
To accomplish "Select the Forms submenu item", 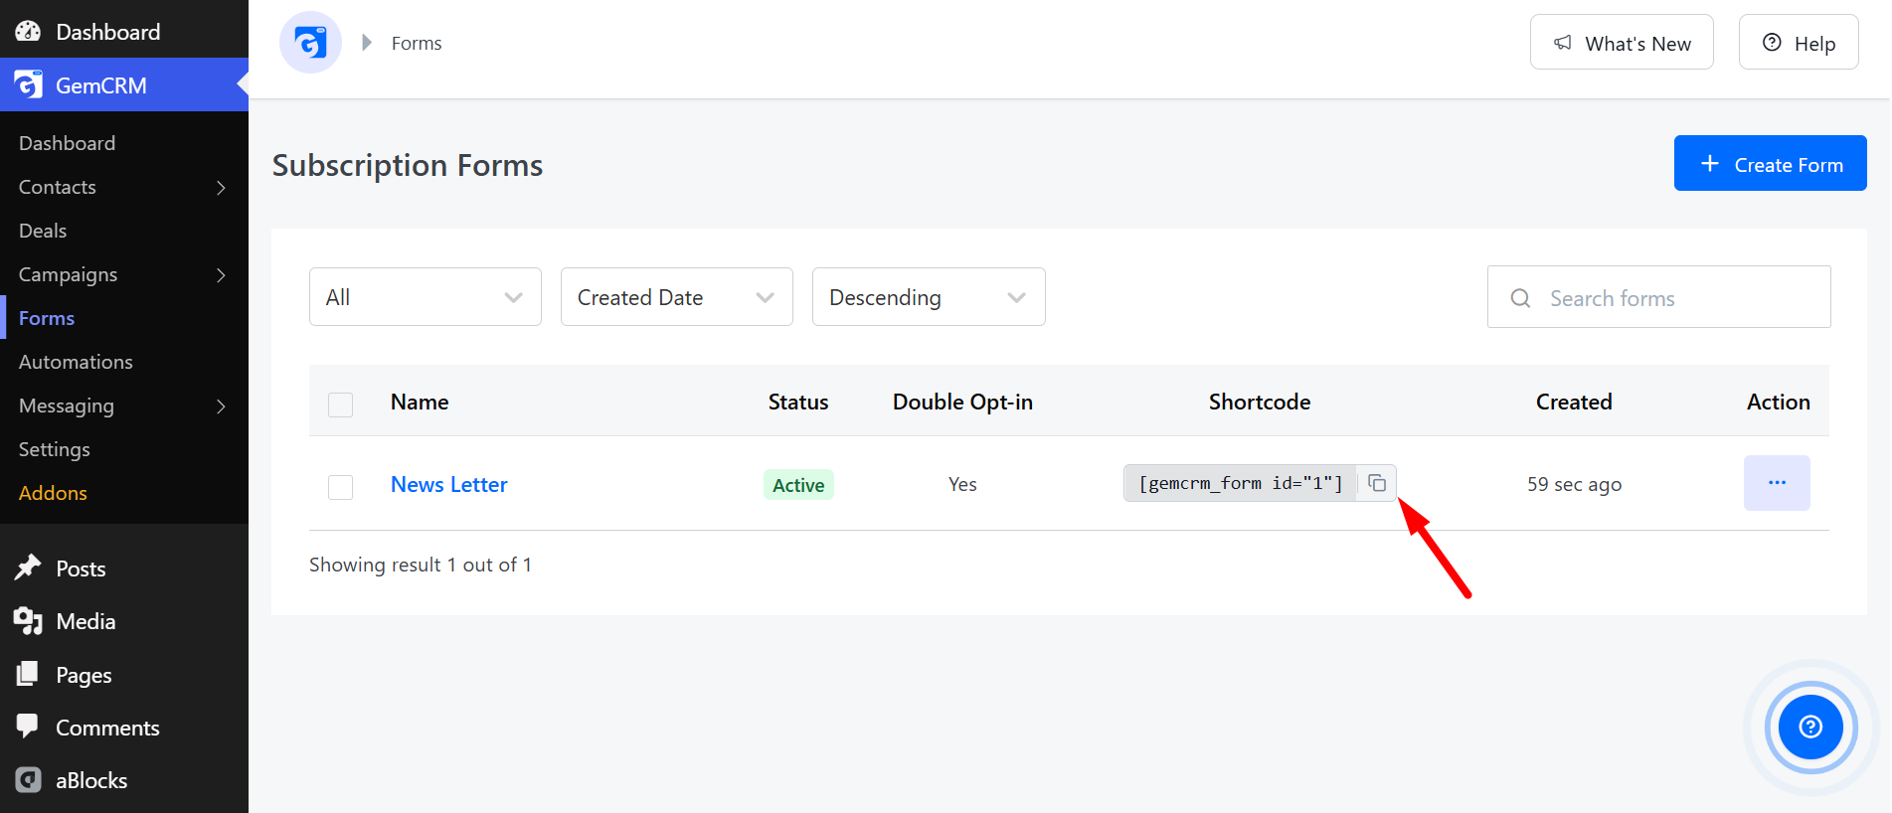I will [x=47, y=318].
